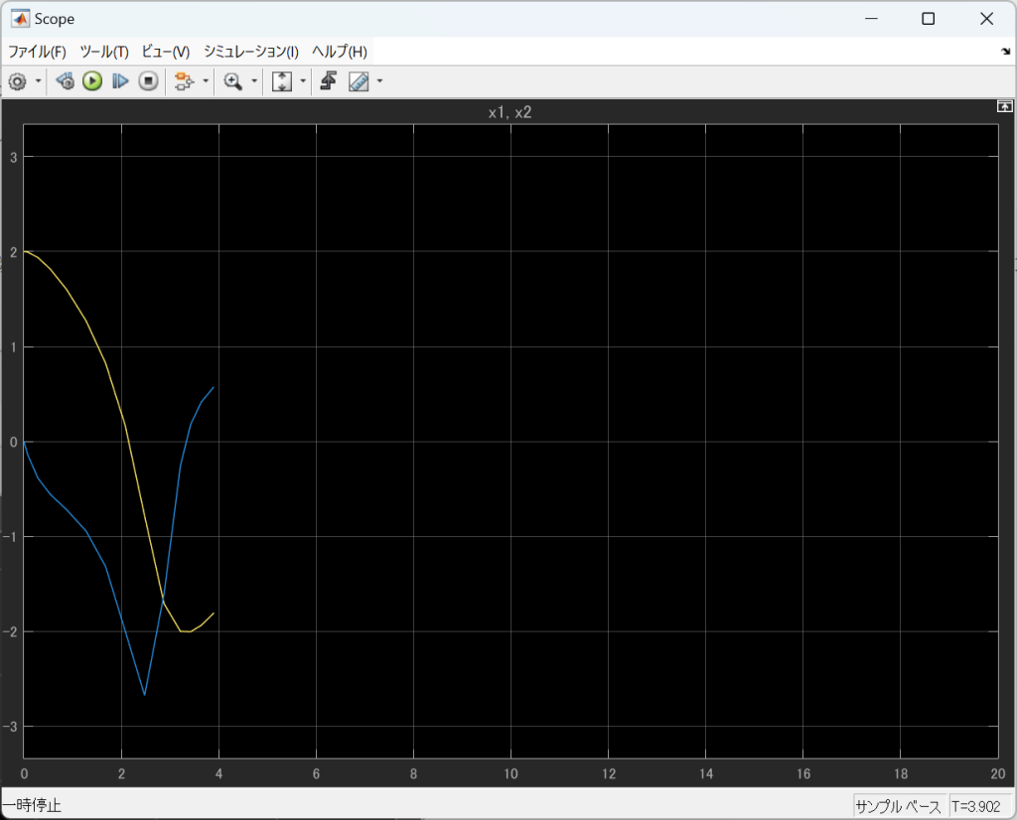Open the シミュレーション(I) menu

250,52
